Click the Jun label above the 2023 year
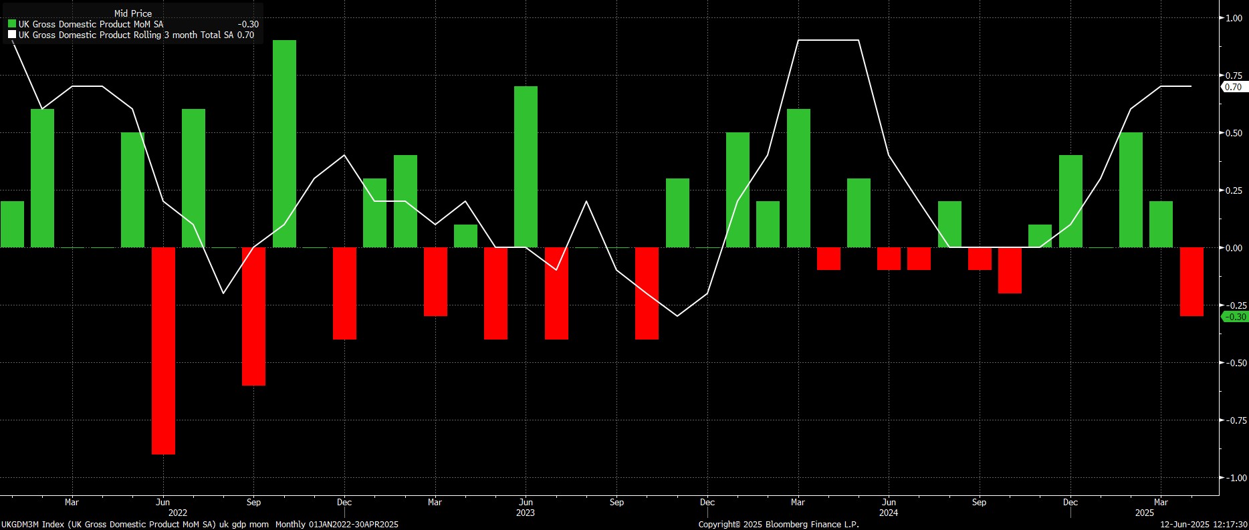Image resolution: width=1249 pixels, height=530 pixels. (526, 502)
